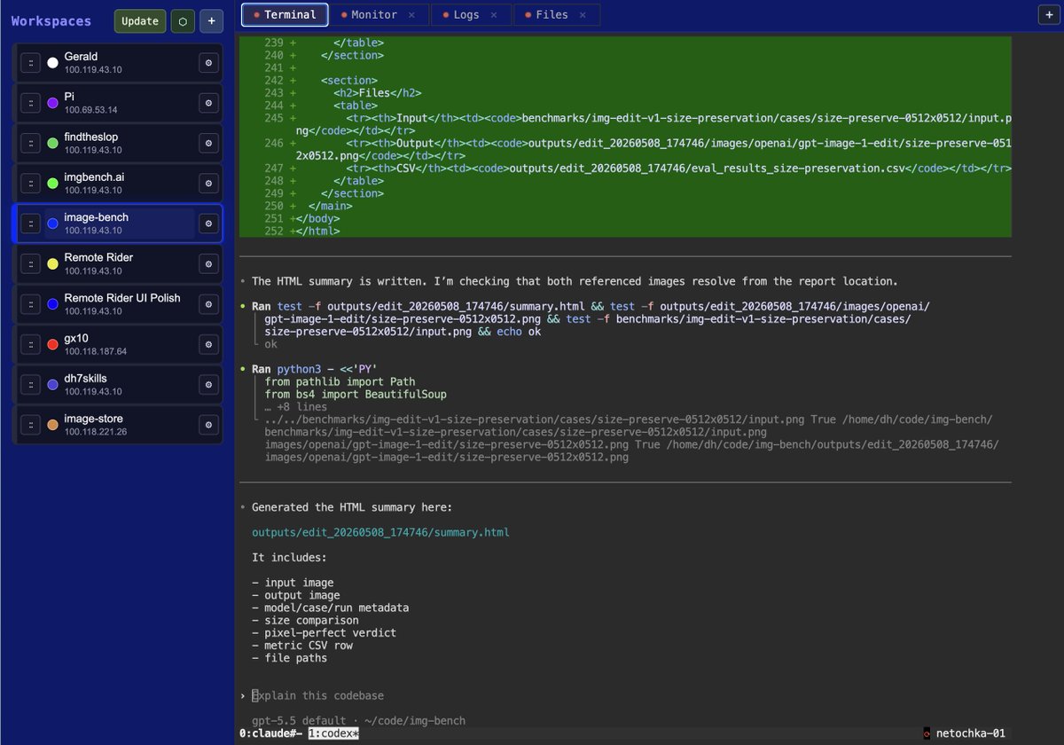Open settings gear for Pi workspace
Image resolution: width=1064 pixels, height=745 pixels.
pos(208,103)
